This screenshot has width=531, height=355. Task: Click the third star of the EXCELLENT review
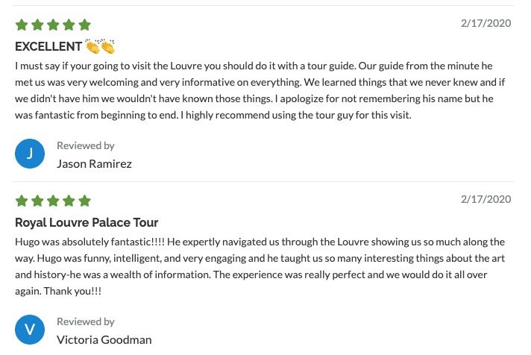coord(53,25)
